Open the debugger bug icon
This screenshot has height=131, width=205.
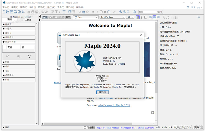pyautogui.click(x=105, y=12)
